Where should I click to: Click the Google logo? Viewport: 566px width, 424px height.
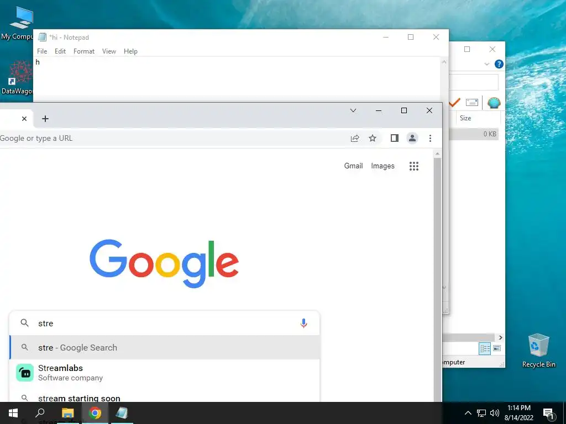164,263
